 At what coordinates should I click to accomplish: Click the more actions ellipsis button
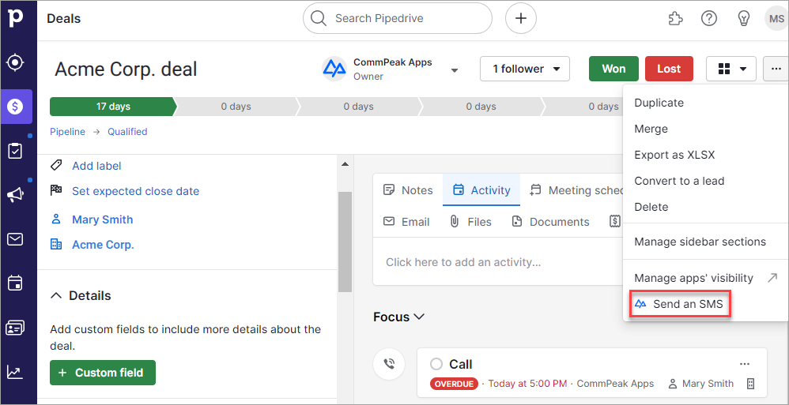pyautogui.click(x=776, y=69)
